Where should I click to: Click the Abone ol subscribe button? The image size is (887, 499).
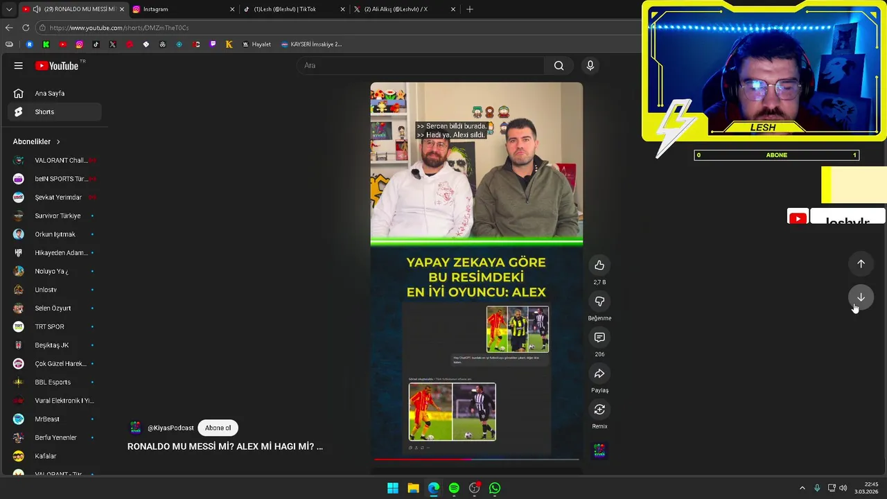click(x=218, y=428)
